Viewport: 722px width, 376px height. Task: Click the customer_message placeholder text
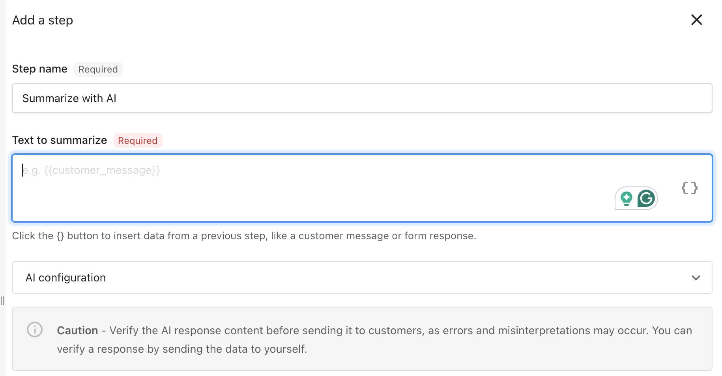[91, 170]
